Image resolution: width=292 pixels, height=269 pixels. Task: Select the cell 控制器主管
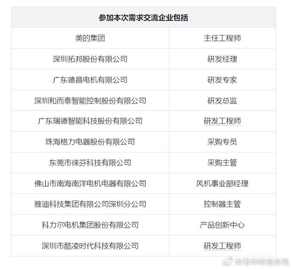pos(222,204)
